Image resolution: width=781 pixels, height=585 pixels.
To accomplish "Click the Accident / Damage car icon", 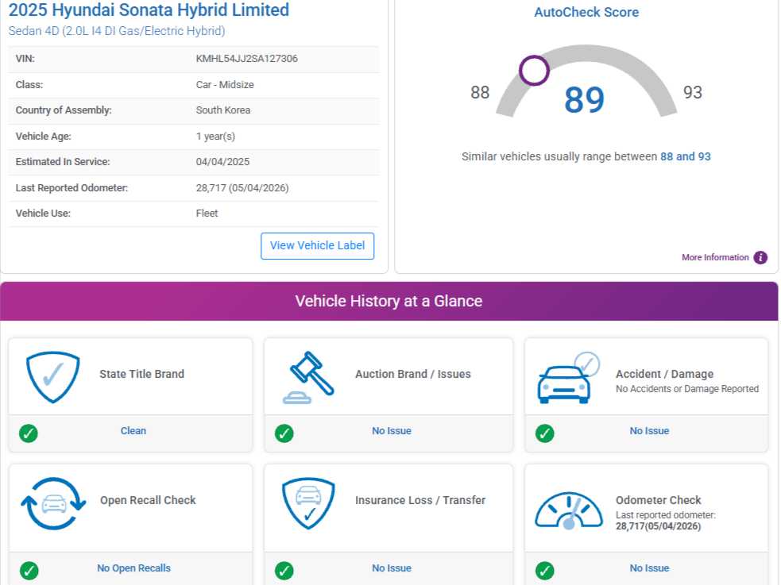I will coord(568,378).
